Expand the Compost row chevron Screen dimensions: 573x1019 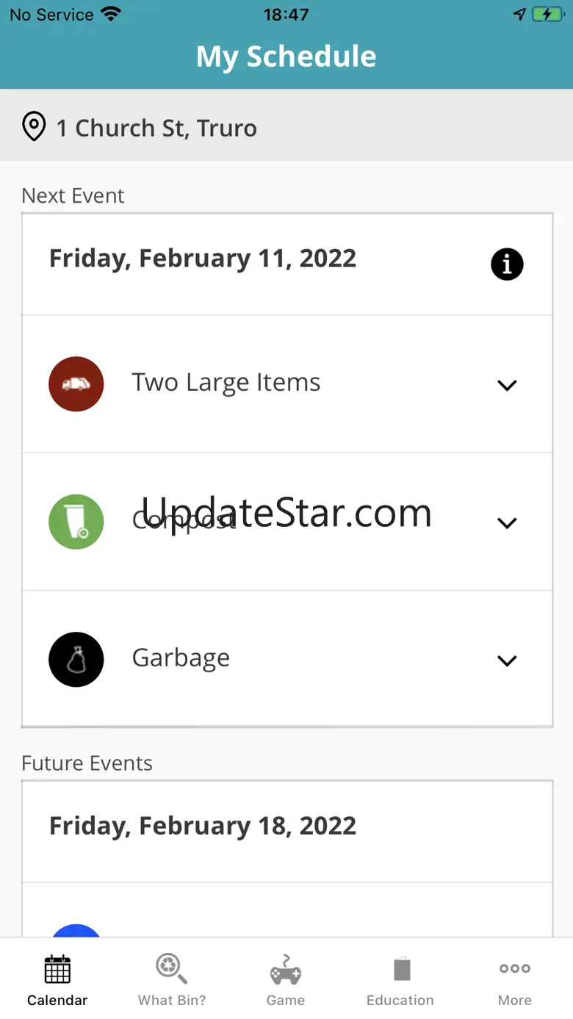tap(507, 523)
